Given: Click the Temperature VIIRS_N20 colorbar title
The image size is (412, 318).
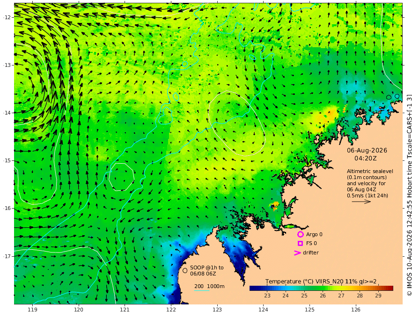Looking at the screenshot, I should pyautogui.click(x=321, y=282).
